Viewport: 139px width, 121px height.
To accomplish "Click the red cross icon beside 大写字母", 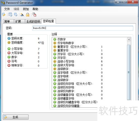I will point(9,53).
